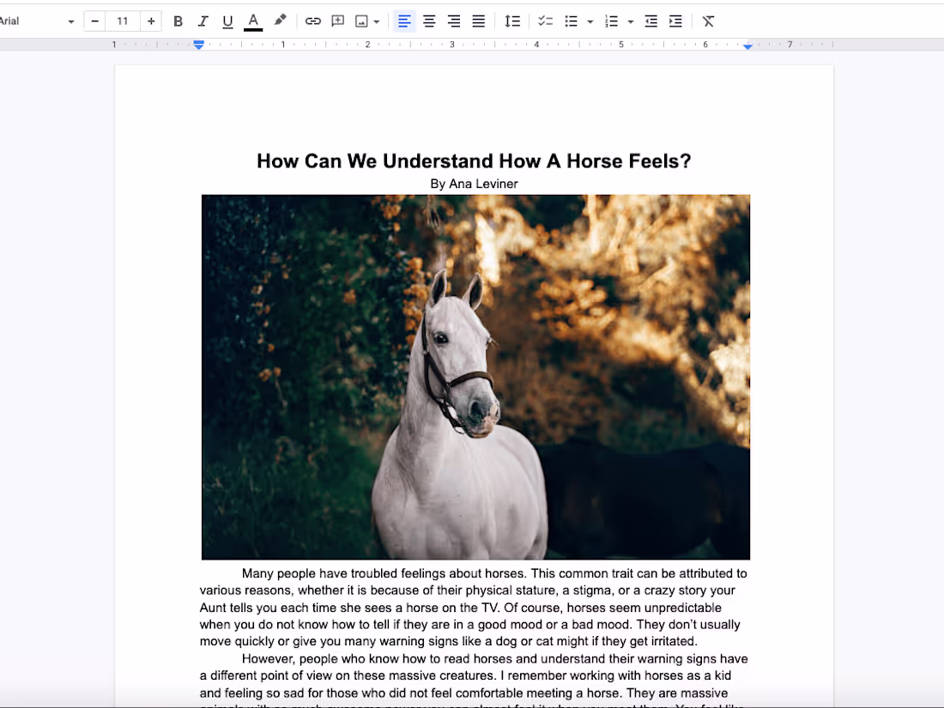Increase the paragraph indent
The image size is (944, 708).
(675, 21)
